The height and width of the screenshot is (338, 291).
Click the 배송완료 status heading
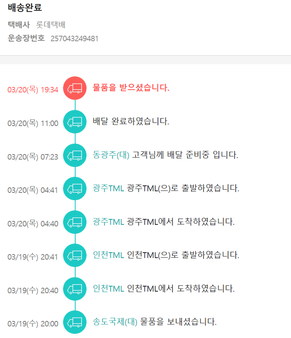pyautogui.click(x=25, y=8)
